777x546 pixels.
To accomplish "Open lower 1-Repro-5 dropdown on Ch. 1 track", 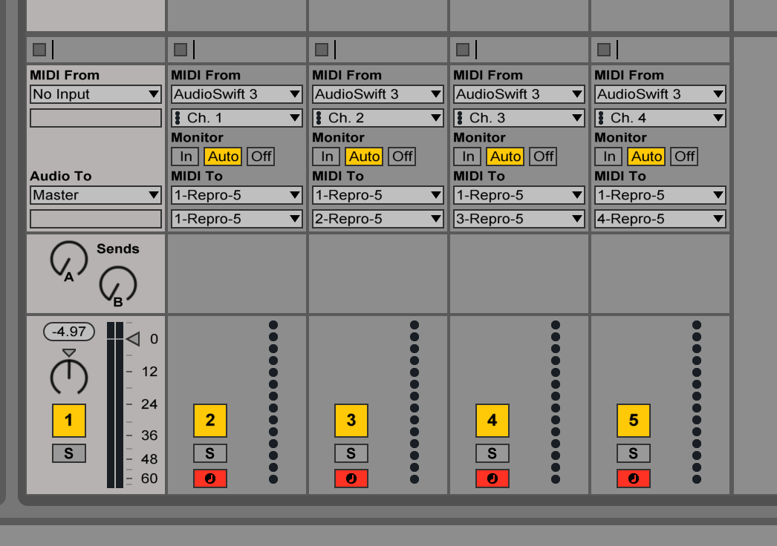I will point(237,219).
